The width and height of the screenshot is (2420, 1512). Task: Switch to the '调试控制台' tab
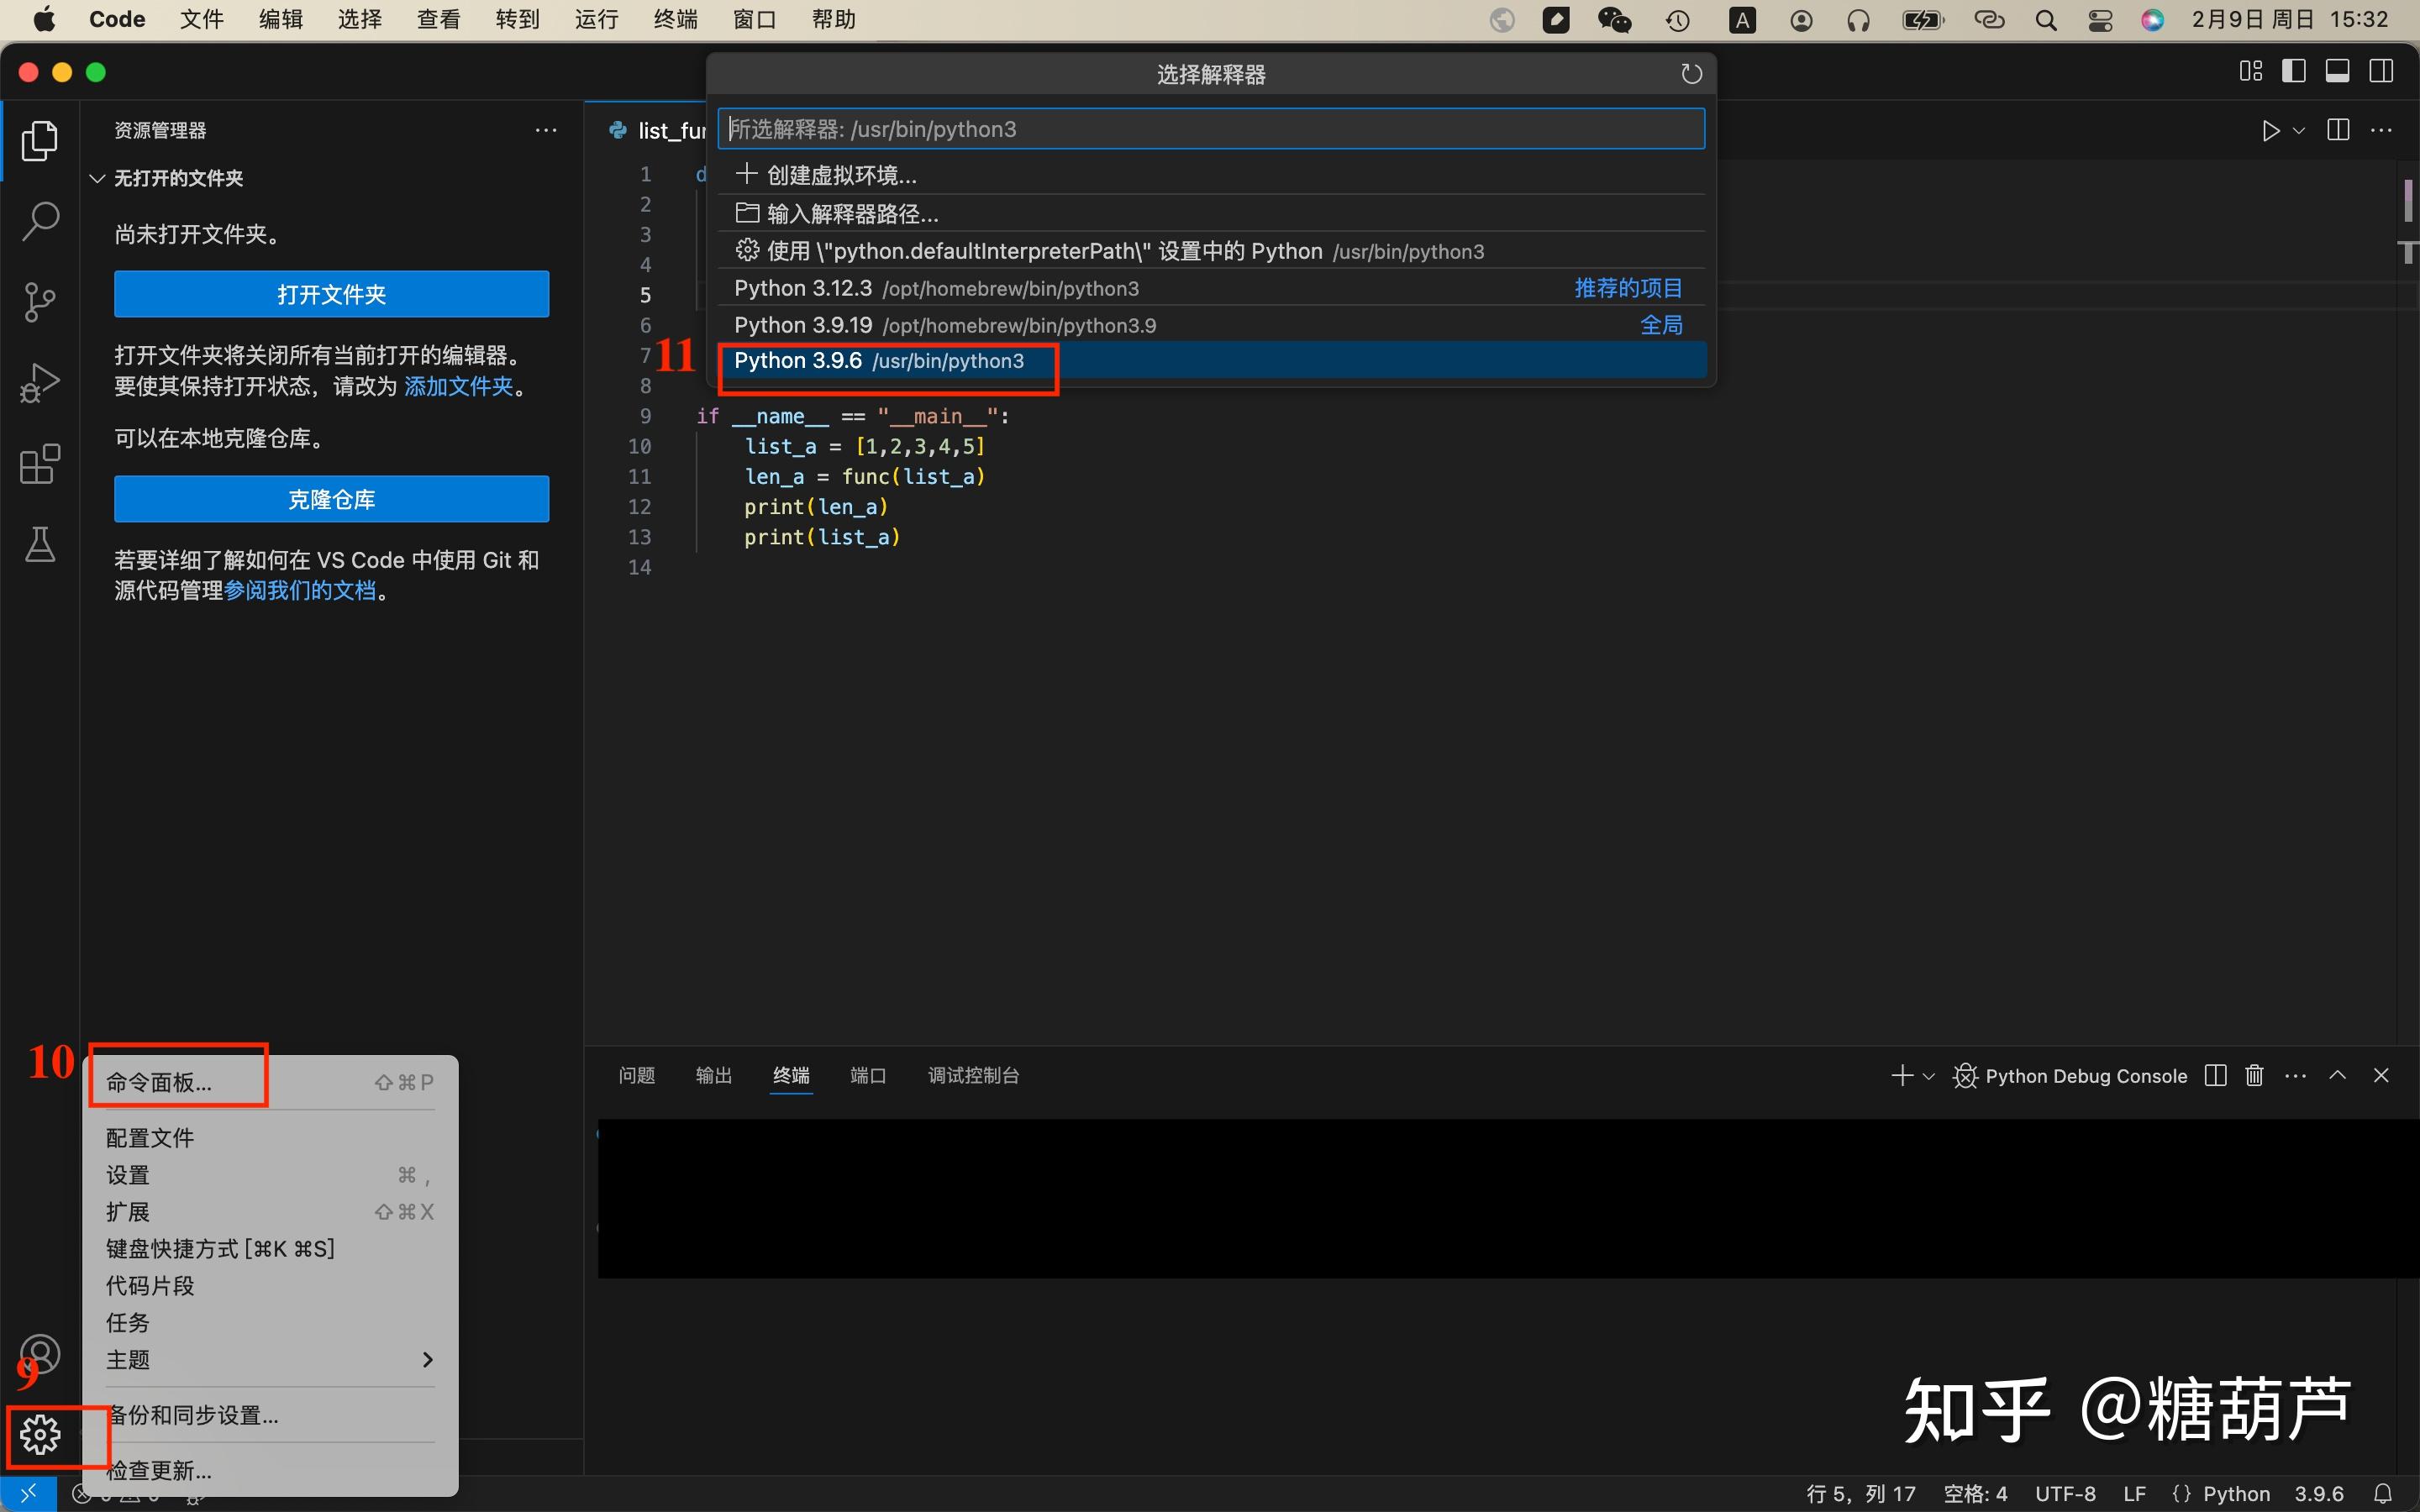[x=973, y=1075]
